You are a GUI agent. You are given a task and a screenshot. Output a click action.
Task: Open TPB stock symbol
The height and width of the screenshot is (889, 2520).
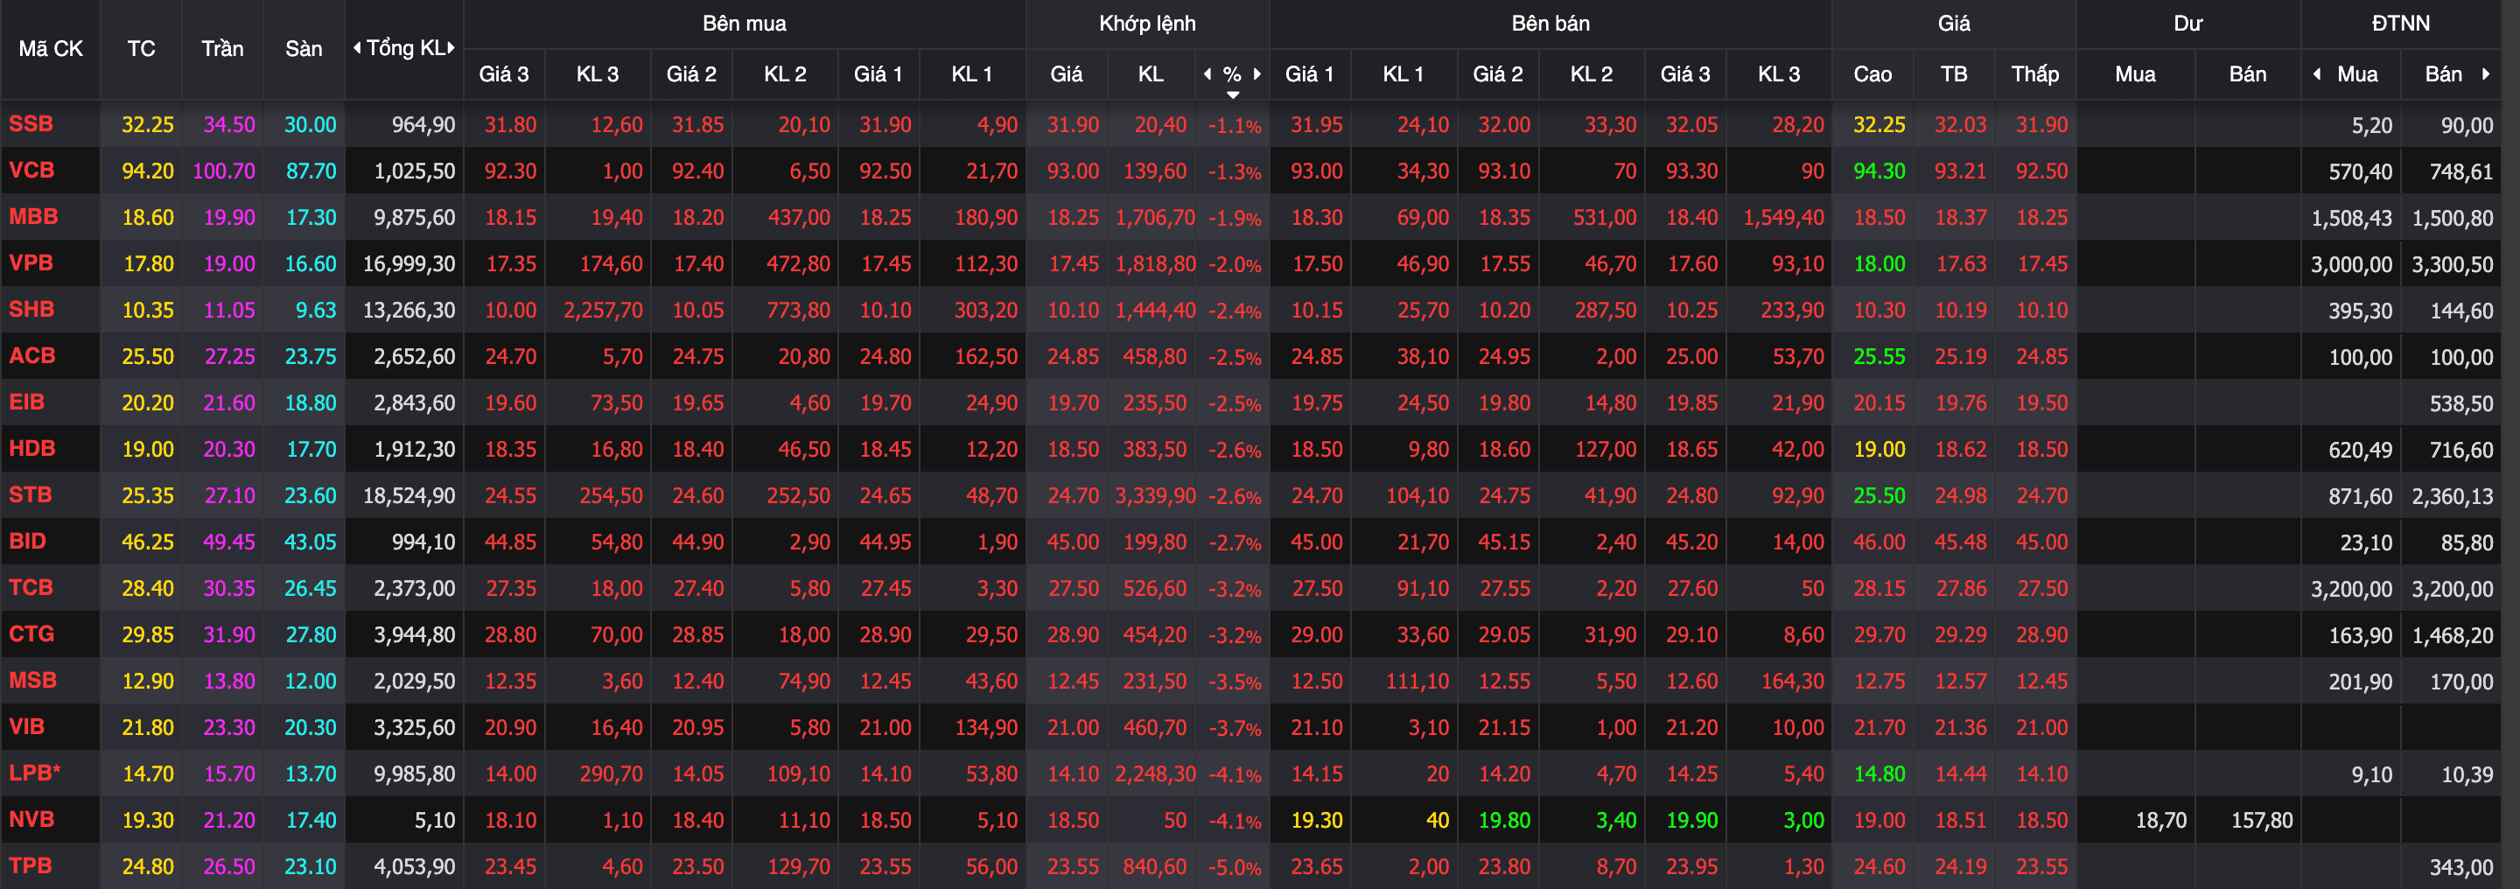31,865
